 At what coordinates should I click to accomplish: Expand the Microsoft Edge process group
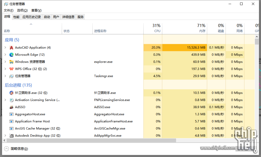click(5, 55)
